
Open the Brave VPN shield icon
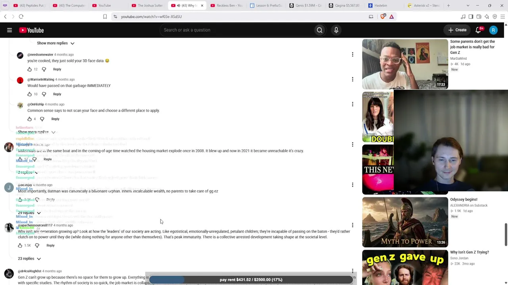(x=495, y=17)
